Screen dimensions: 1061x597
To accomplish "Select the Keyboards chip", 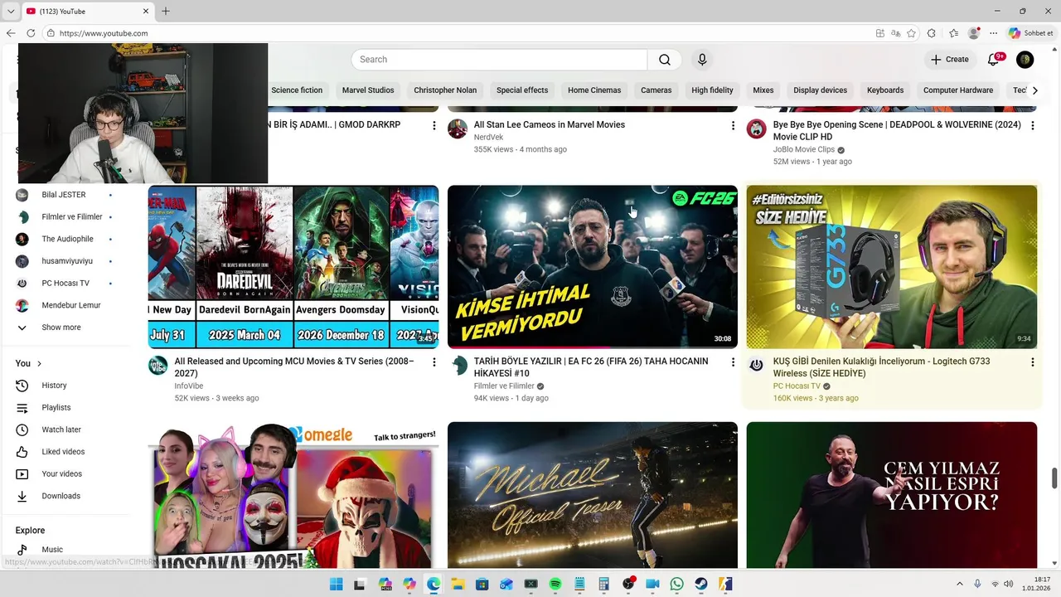I will [885, 90].
